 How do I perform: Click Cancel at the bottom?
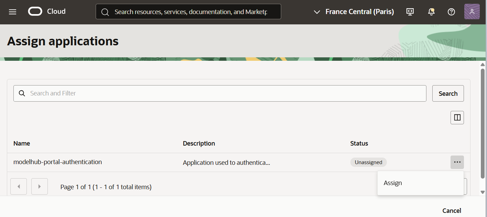click(x=452, y=210)
